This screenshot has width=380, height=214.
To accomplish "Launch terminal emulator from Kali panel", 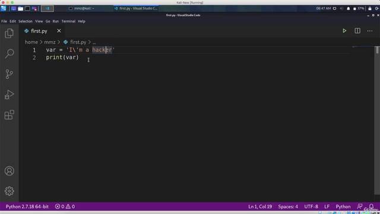I will click(x=27, y=8).
